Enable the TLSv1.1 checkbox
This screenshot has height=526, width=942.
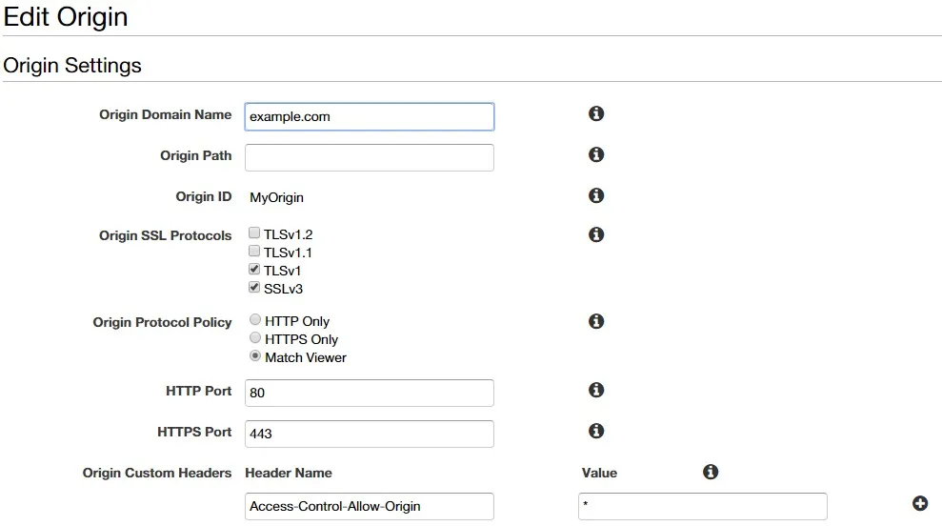[x=254, y=252]
